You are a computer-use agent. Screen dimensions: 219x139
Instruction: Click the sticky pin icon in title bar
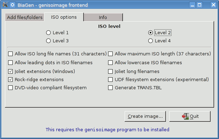[13, 5]
